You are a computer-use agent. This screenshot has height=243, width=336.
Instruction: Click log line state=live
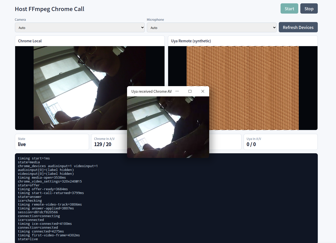tap(28, 239)
